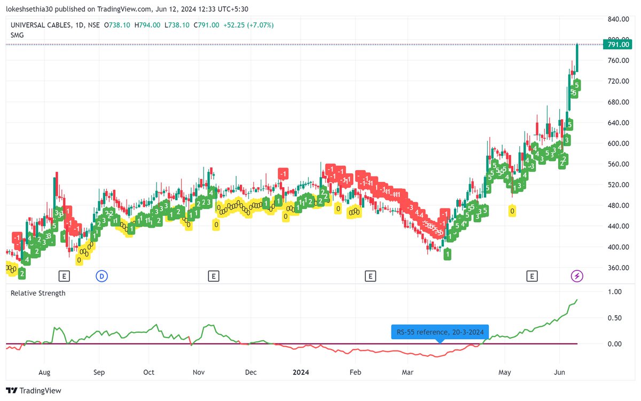Select the SMG indicator legend label
This screenshot has width=641, height=401.
click(x=17, y=35)
